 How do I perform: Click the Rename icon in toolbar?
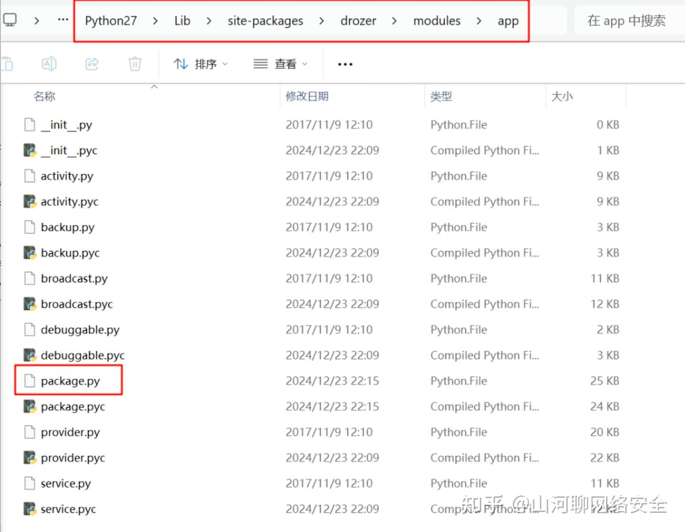49,64
